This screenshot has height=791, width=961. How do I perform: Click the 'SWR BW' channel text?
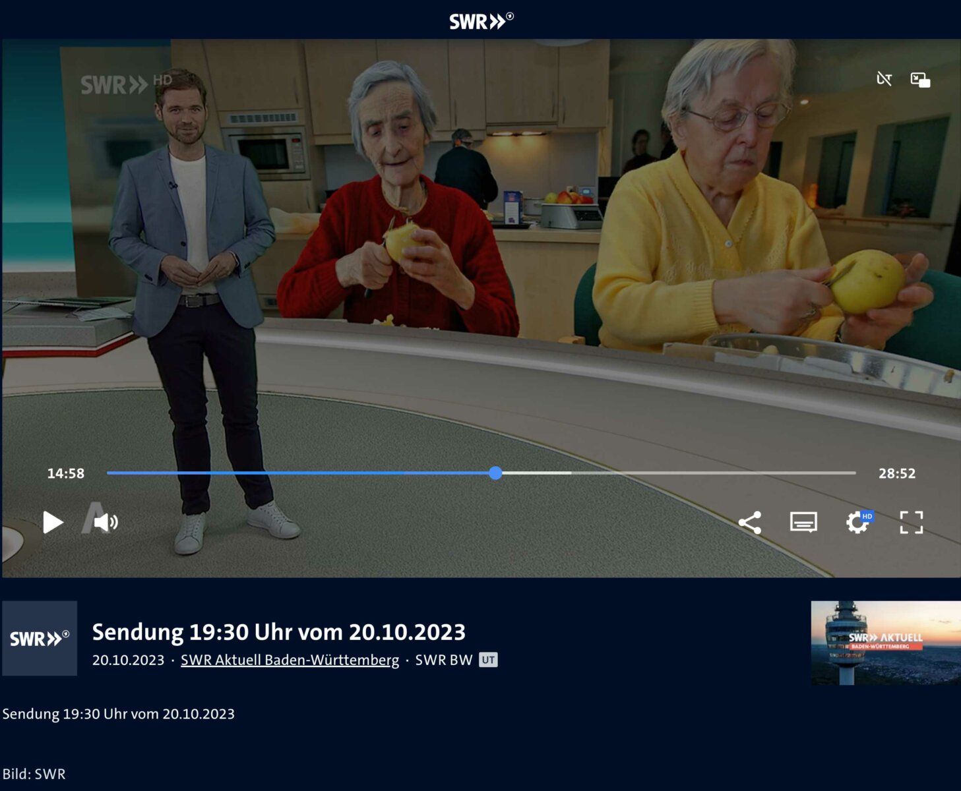(x=443, y=660)
